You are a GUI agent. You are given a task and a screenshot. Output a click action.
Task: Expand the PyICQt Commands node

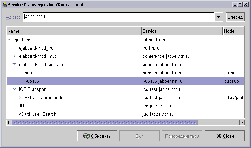(20, 97)
